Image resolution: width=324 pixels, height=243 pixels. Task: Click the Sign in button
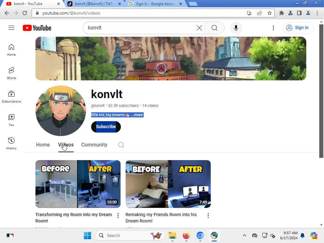click(297, 28)
